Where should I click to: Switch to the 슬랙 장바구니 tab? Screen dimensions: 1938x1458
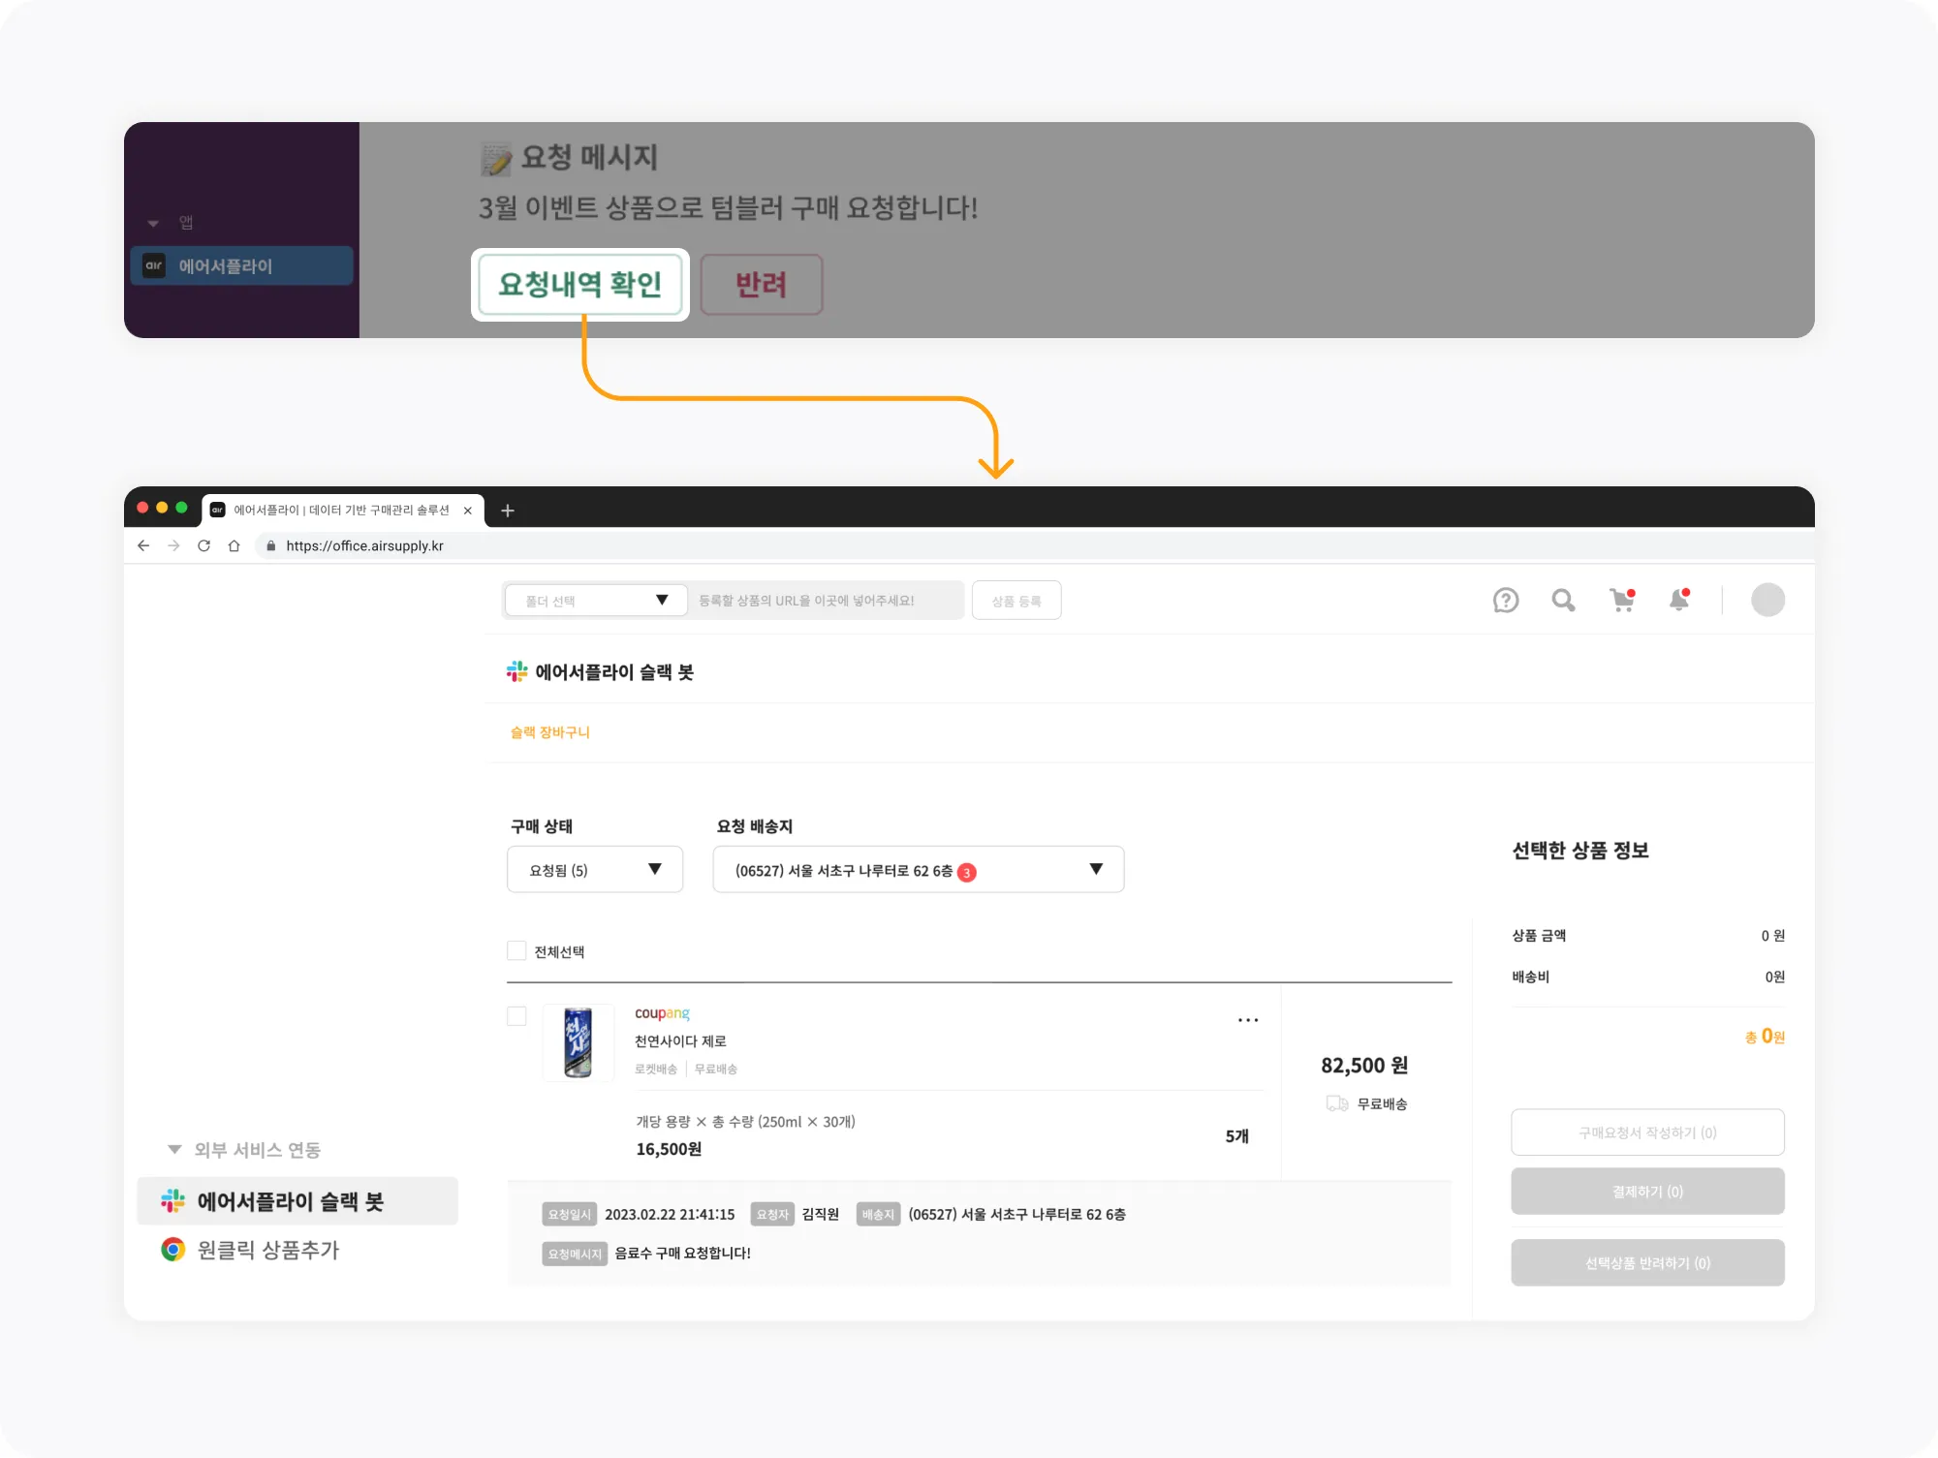click(549, 732)
